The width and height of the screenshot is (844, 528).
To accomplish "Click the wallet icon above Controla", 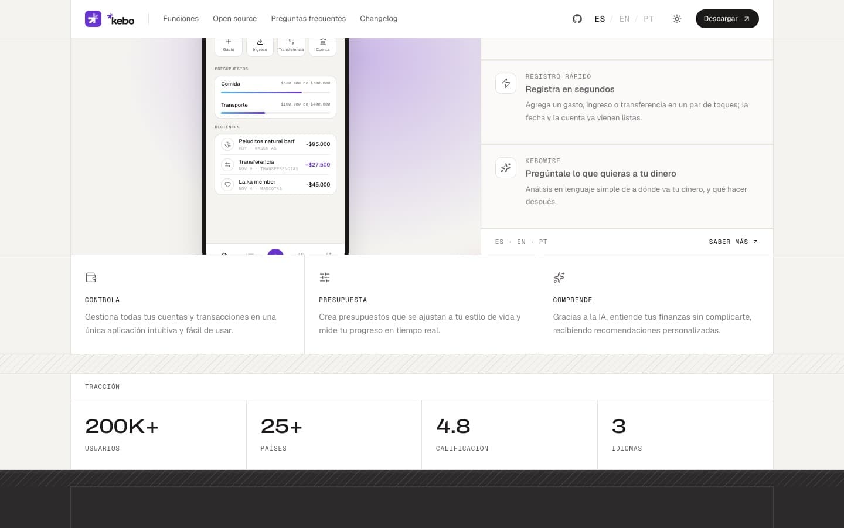I will [91, 277].
